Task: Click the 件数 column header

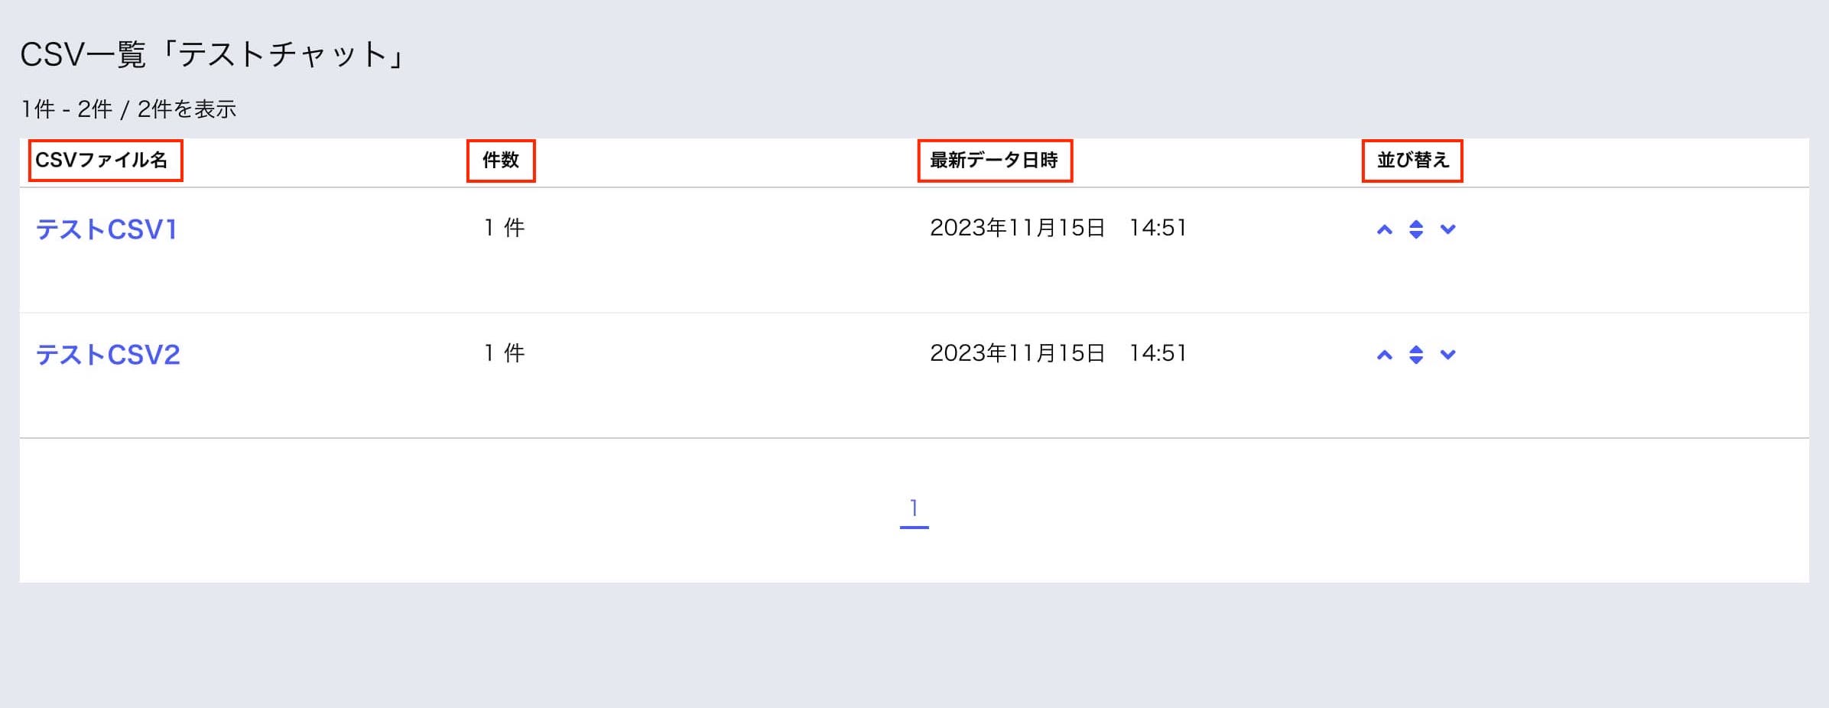Action: click(x=502, y=161)
